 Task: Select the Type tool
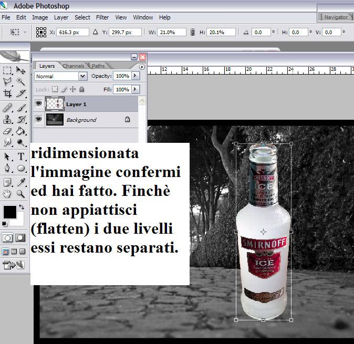tap(21, 156)
